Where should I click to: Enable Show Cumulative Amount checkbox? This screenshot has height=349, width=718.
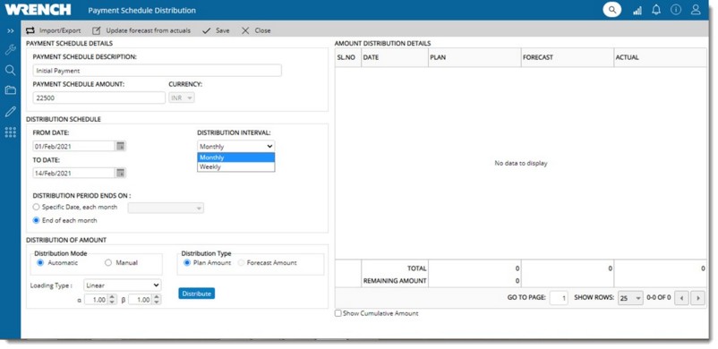338,314
